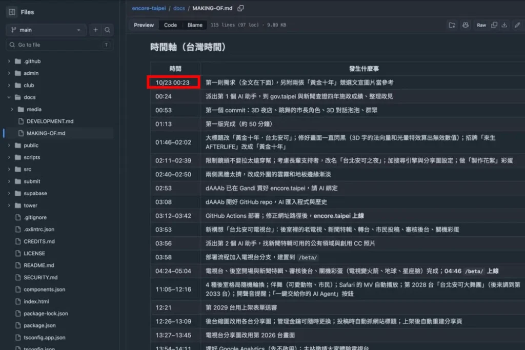Open the .gitignore file
Screen dimensions: 525x350
click(x=35, y=217)
